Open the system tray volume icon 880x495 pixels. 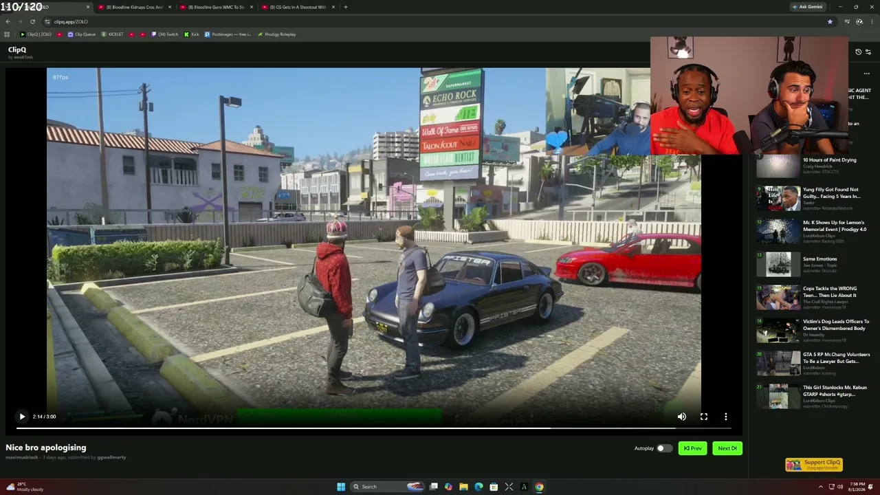click(x=839, y=487)
